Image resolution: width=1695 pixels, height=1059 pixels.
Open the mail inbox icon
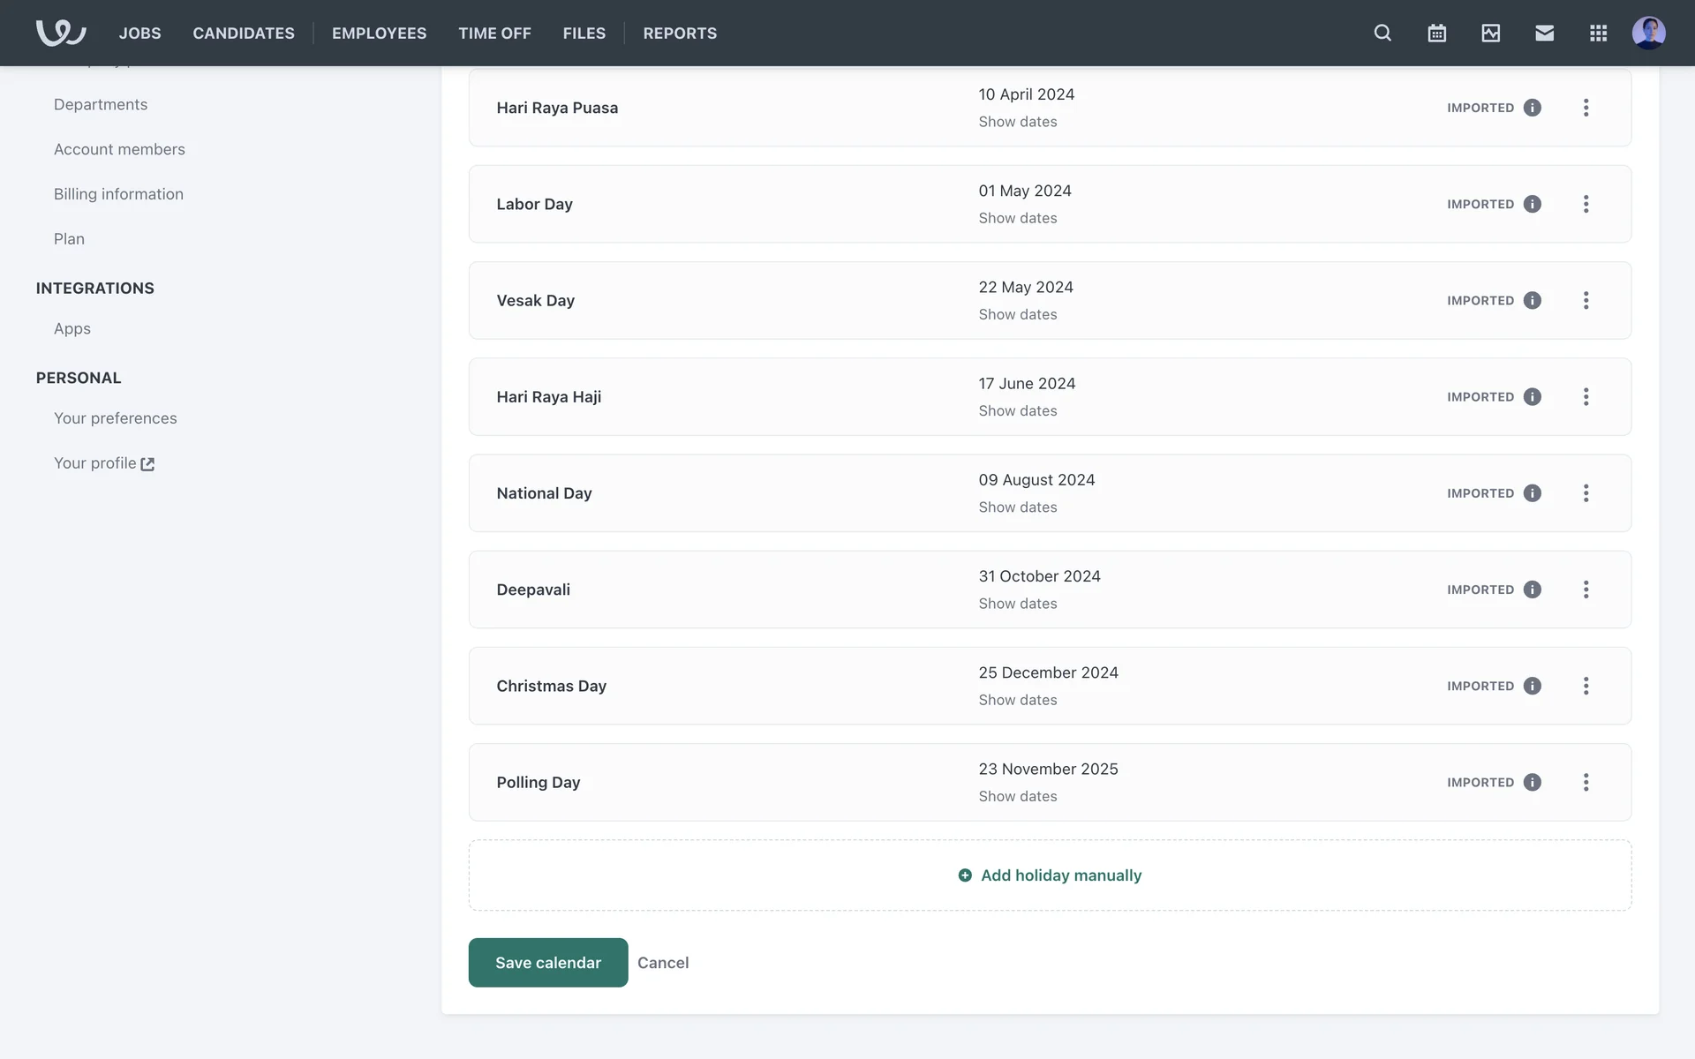pyautogui.click(x=1544, y=33)
